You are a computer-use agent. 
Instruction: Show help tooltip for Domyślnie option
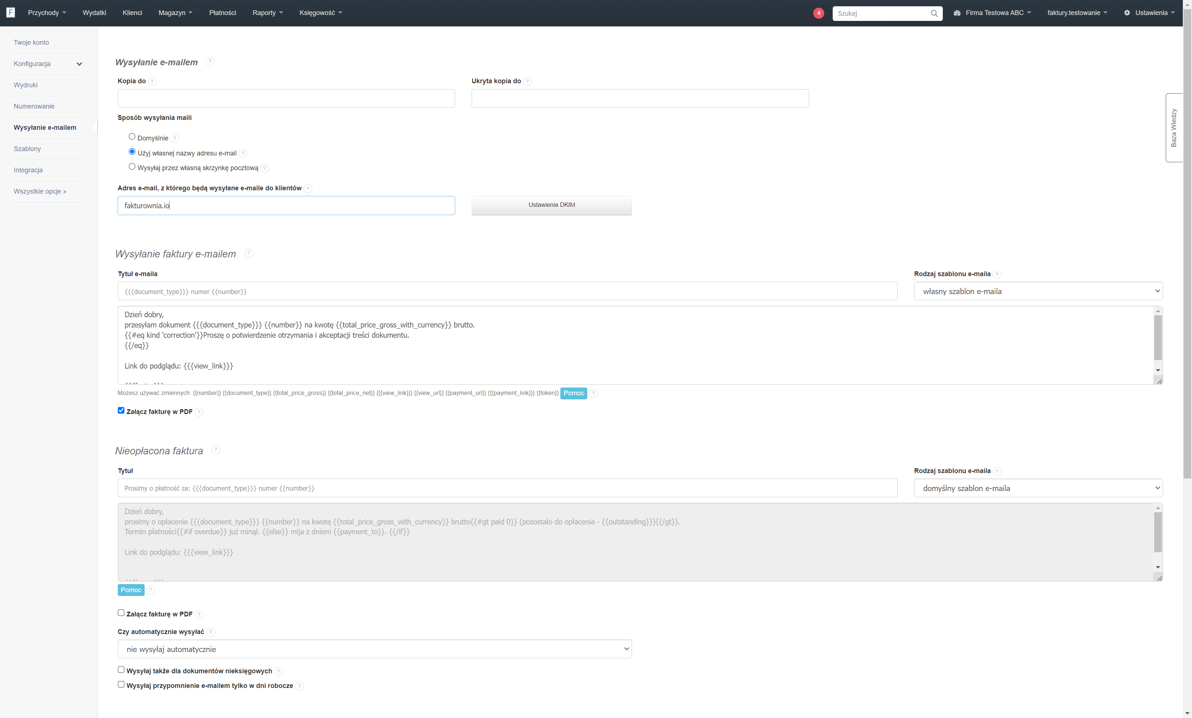click(x=175, y=138)
